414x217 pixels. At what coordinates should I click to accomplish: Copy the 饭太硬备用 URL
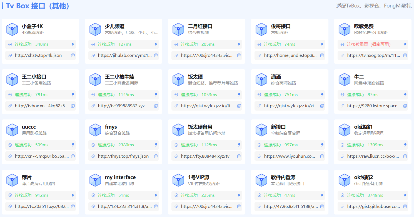[x=239, y=156]
